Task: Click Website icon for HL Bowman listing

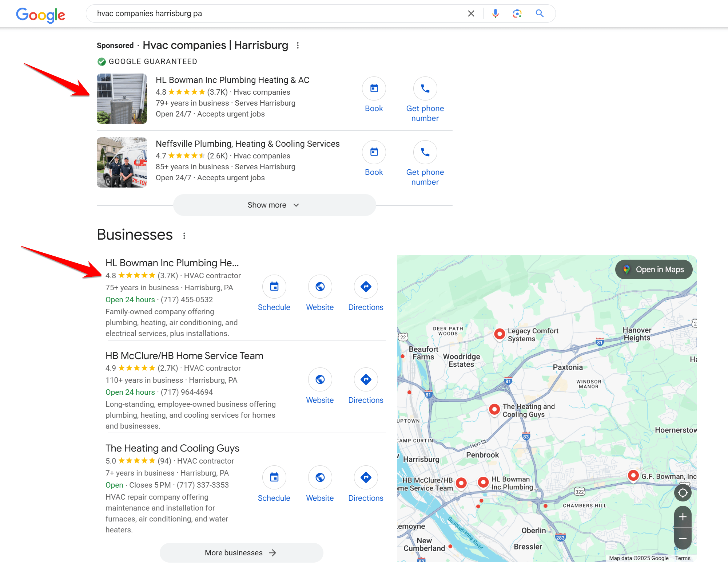Action: tap(320, 287)
